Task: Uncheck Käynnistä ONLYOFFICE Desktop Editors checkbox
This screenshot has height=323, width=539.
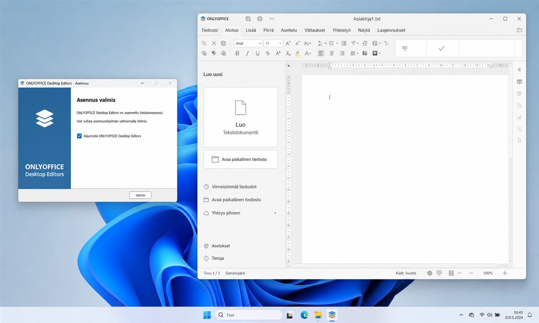Action: 80,136
